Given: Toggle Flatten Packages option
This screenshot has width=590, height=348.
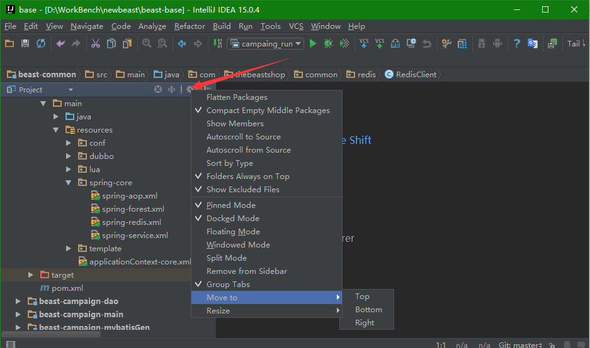Looking at the screenshot, I should pos(266,97).
